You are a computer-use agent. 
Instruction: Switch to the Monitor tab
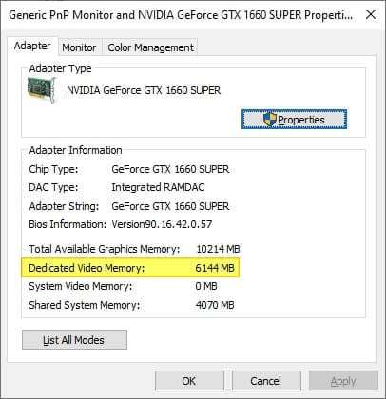point(79,47)
